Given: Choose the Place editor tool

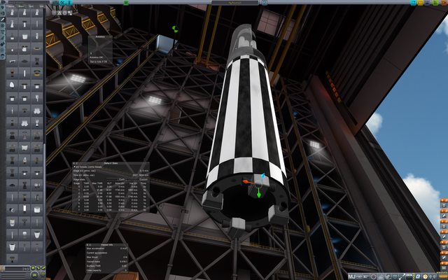Looking at the screenshot, I should [x=54, y=13].
